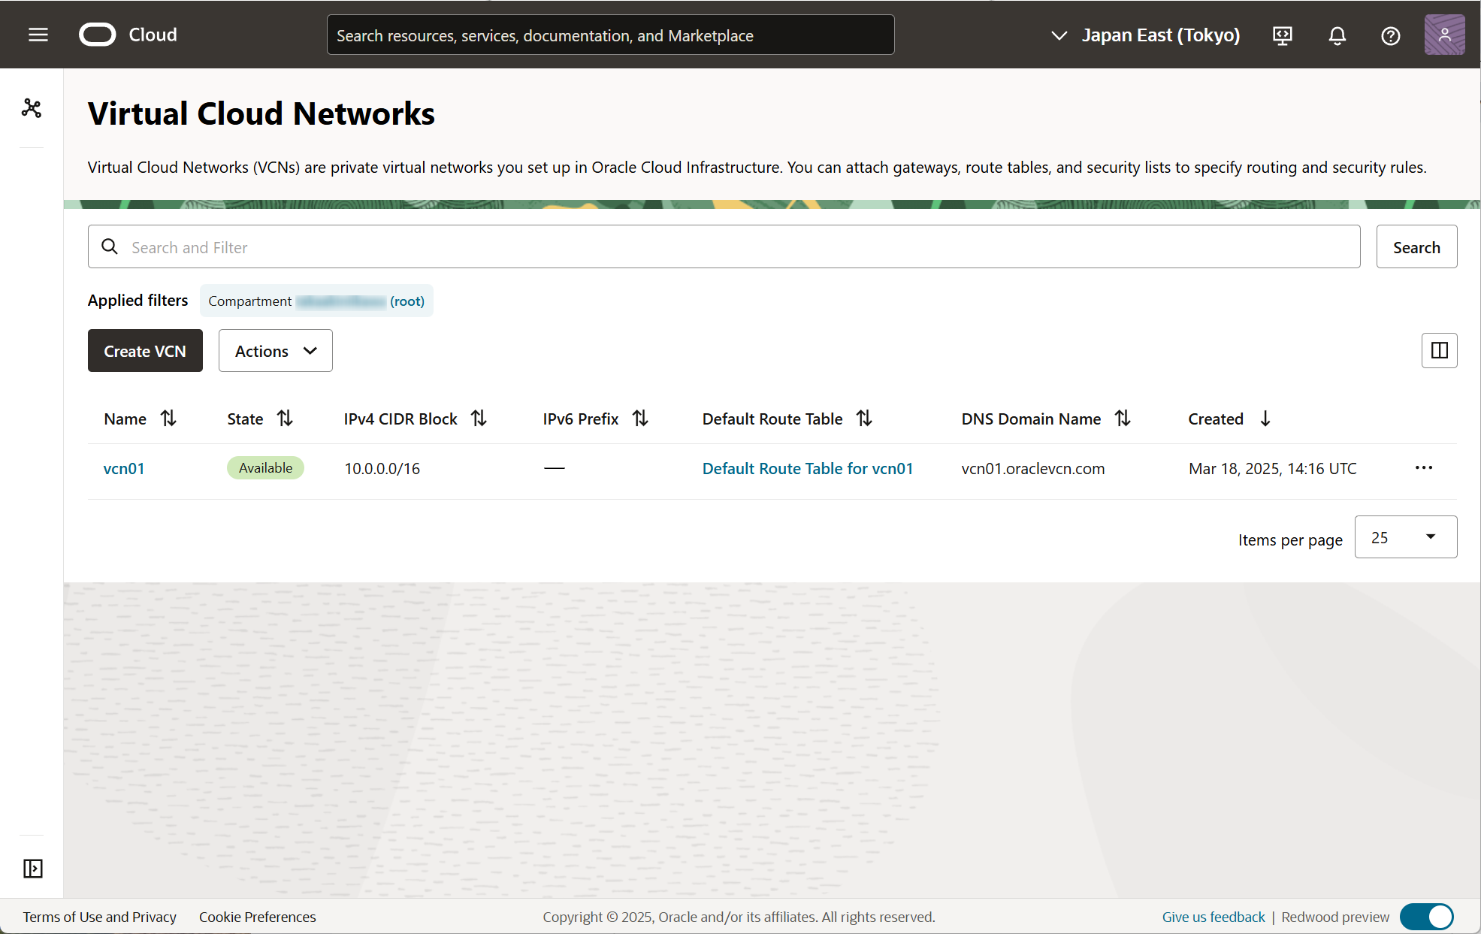Open the Cloud Shell developer tools icon
Image resolution: width=1481 pixels, height=934 pixels.
[x=1283, y=35]
